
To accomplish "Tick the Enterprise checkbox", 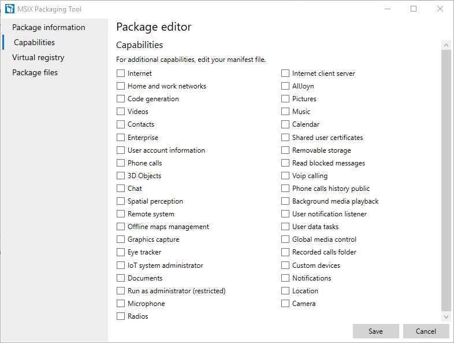I will click(121, 137).
